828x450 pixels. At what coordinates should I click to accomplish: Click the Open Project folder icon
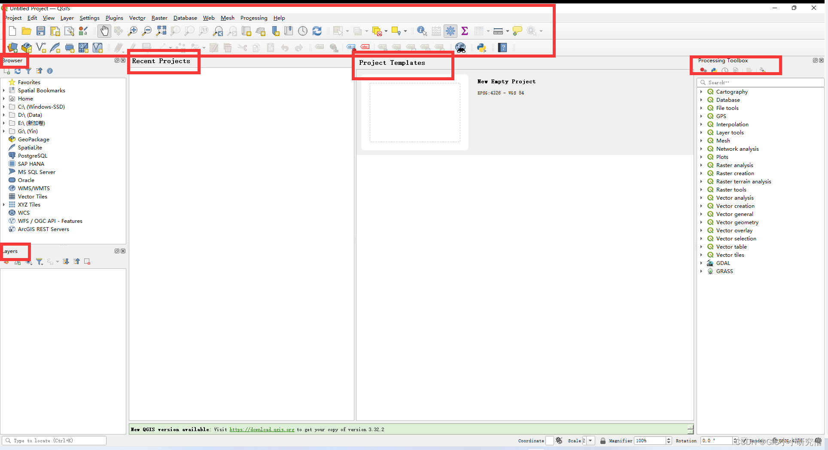(27, 31)
